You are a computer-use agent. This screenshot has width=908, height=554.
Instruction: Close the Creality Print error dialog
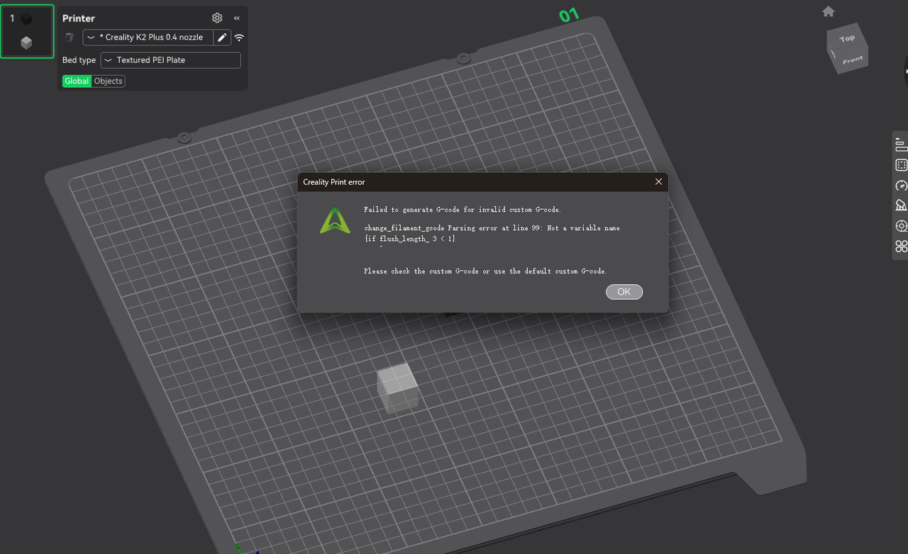click(x=658, y=182)
